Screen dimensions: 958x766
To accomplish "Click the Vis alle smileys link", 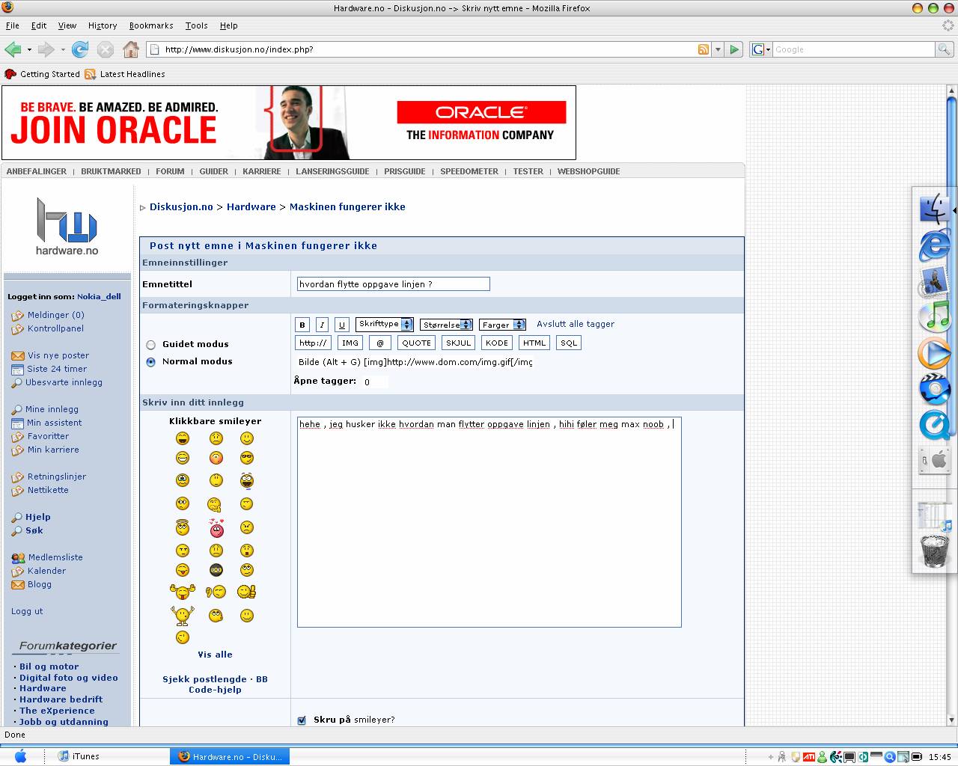I will click(216, 655).
